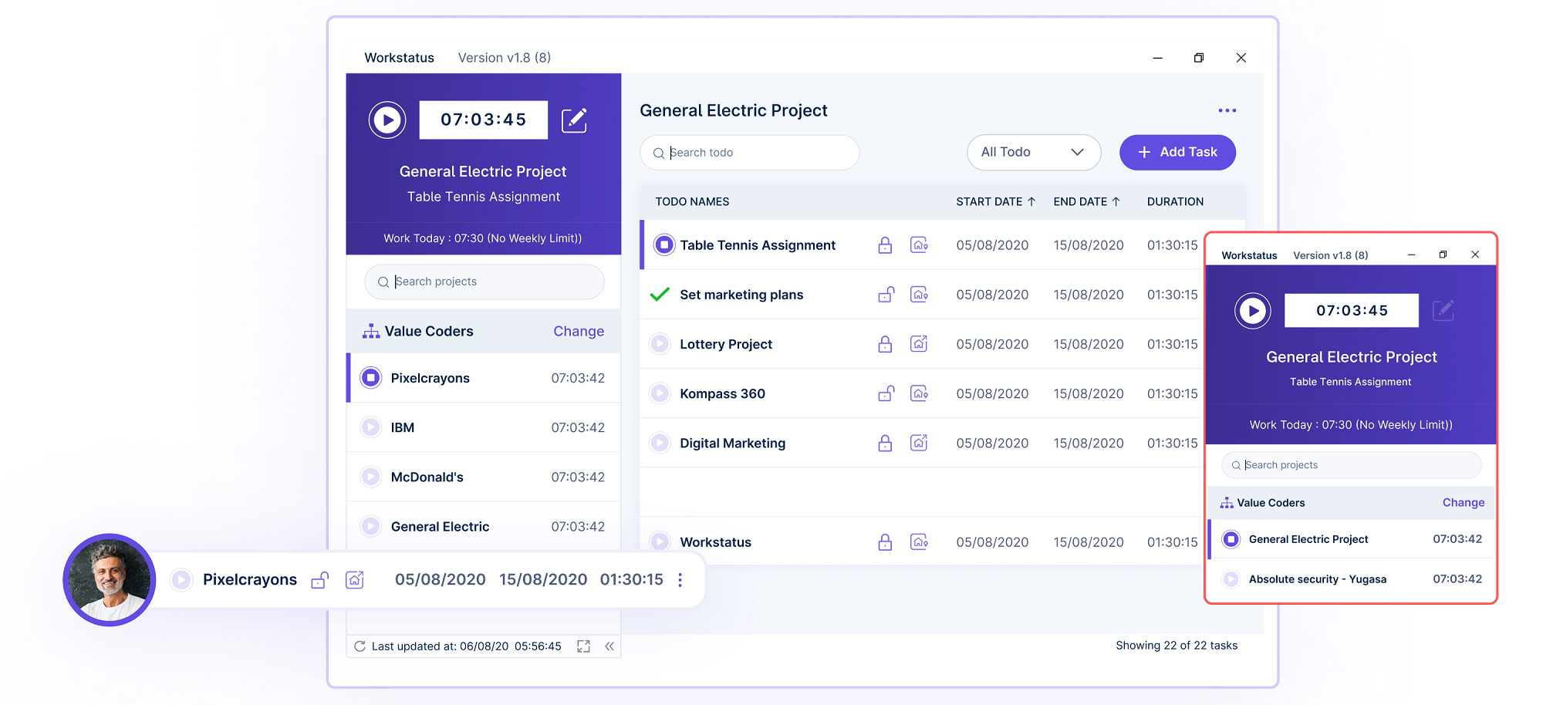Sort tasks by Start Date
Screen dimensions: 1543x705
[996, 201]
